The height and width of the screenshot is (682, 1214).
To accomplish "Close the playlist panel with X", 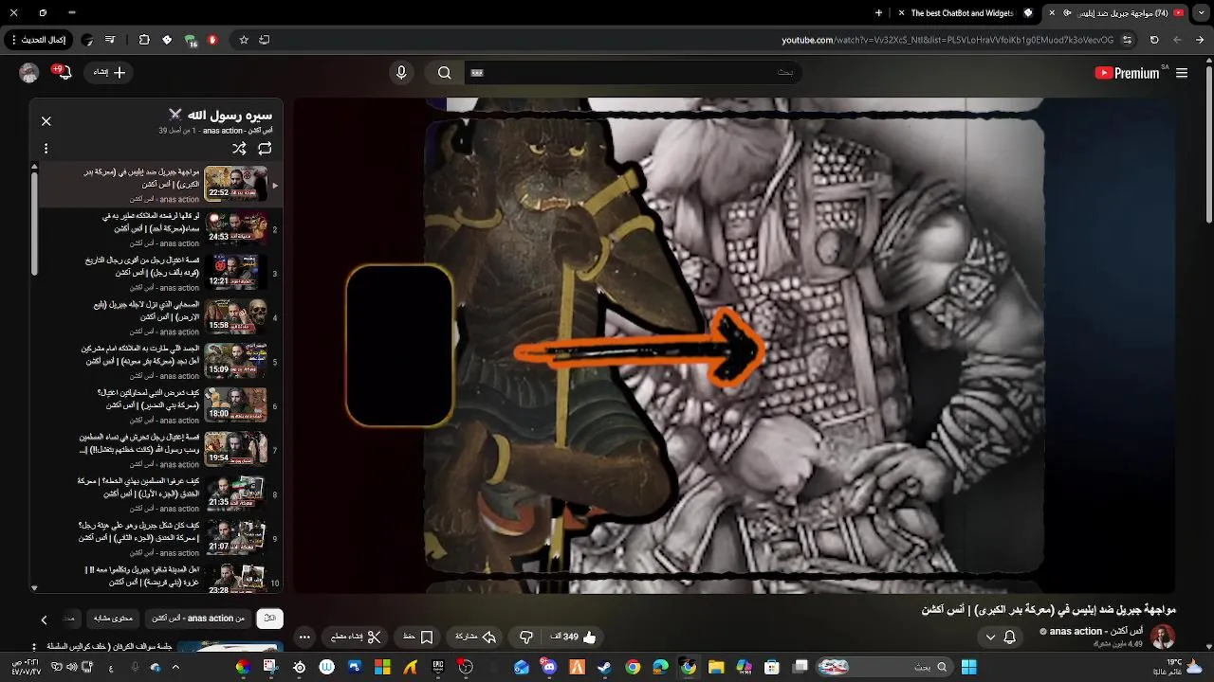I will pyautogui.click(x=46, y=121).
